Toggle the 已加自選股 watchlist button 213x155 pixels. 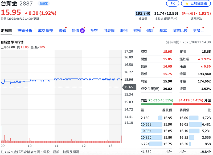click(x=196, y=3)
